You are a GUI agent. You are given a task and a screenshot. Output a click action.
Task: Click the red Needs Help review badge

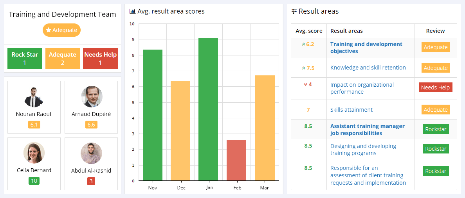pyautogui.click(x=435, y=87)
